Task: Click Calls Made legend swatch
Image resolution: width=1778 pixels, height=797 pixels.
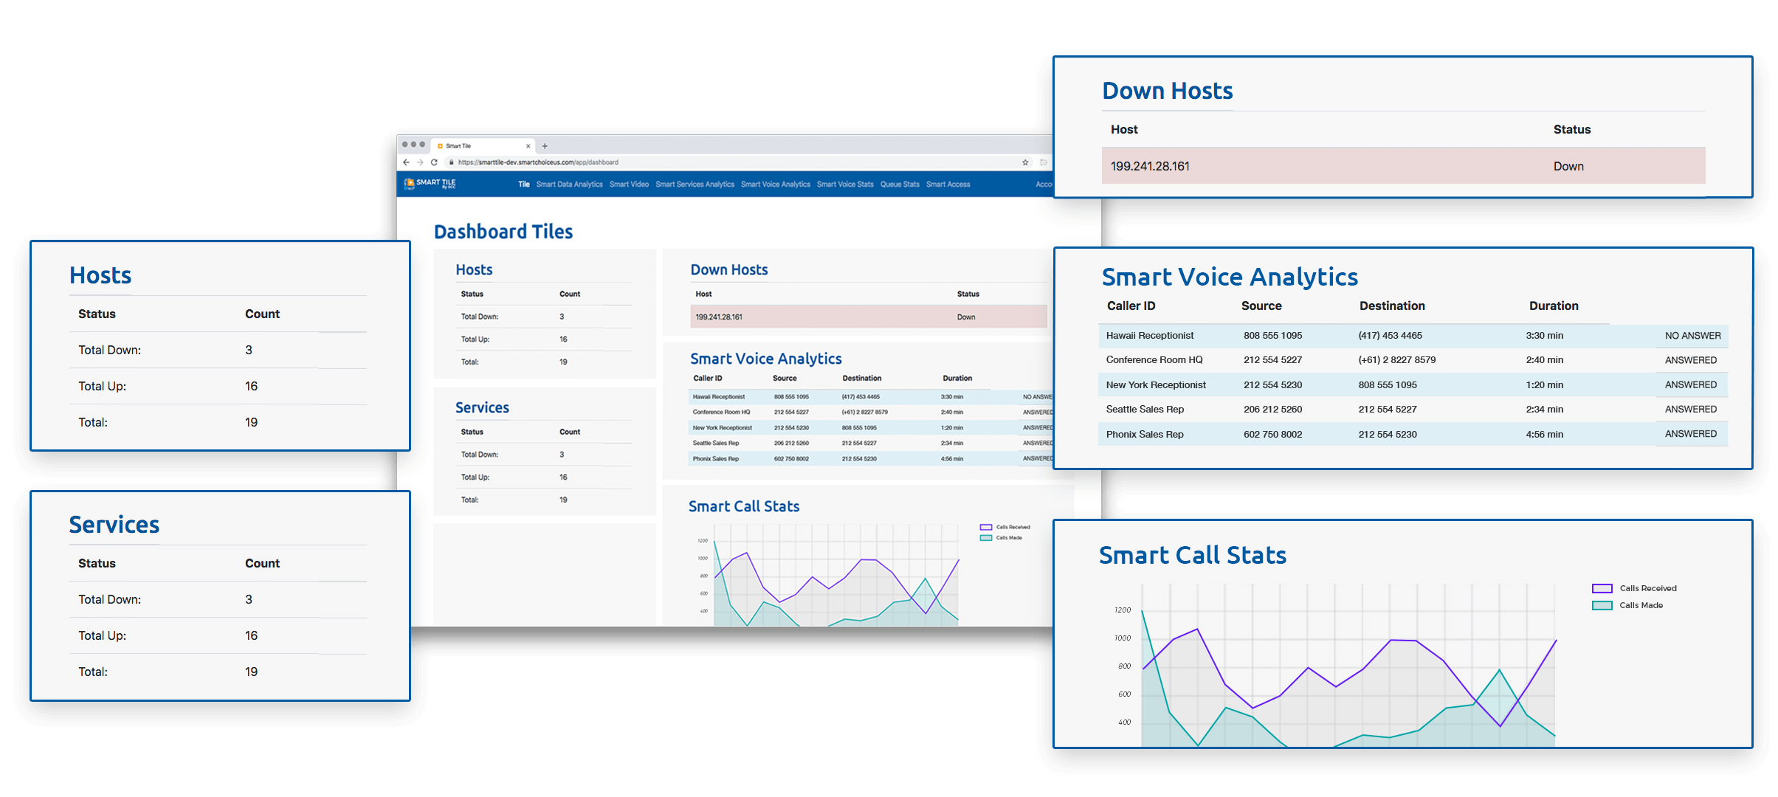Action: pyautogui.click(x=1602, y=605)
